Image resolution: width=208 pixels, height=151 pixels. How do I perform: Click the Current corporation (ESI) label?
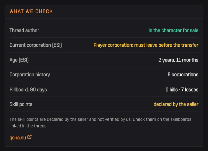(36, 45)
